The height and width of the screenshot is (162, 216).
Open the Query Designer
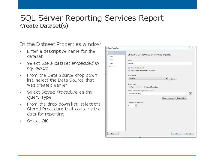tap(169, 98)
